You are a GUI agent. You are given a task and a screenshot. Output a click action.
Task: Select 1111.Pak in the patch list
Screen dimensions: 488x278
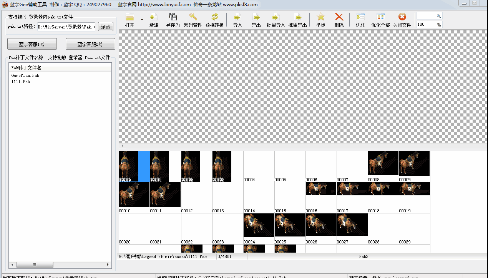pos(21,82)
